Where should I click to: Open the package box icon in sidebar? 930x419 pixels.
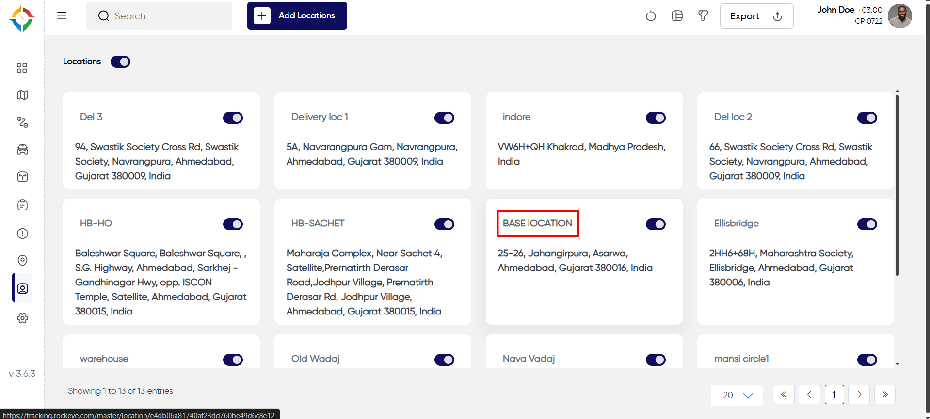coord(22,177)
